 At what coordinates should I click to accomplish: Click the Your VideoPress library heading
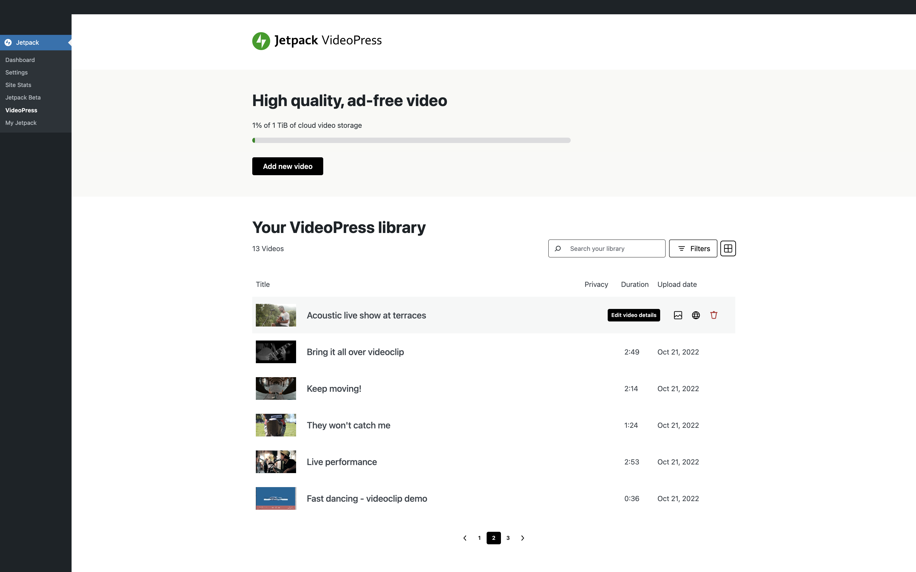[x=339, y=227]
